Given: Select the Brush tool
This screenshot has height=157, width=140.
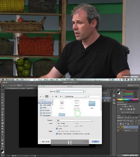Looking at the screenshot, I should [2, 112].
